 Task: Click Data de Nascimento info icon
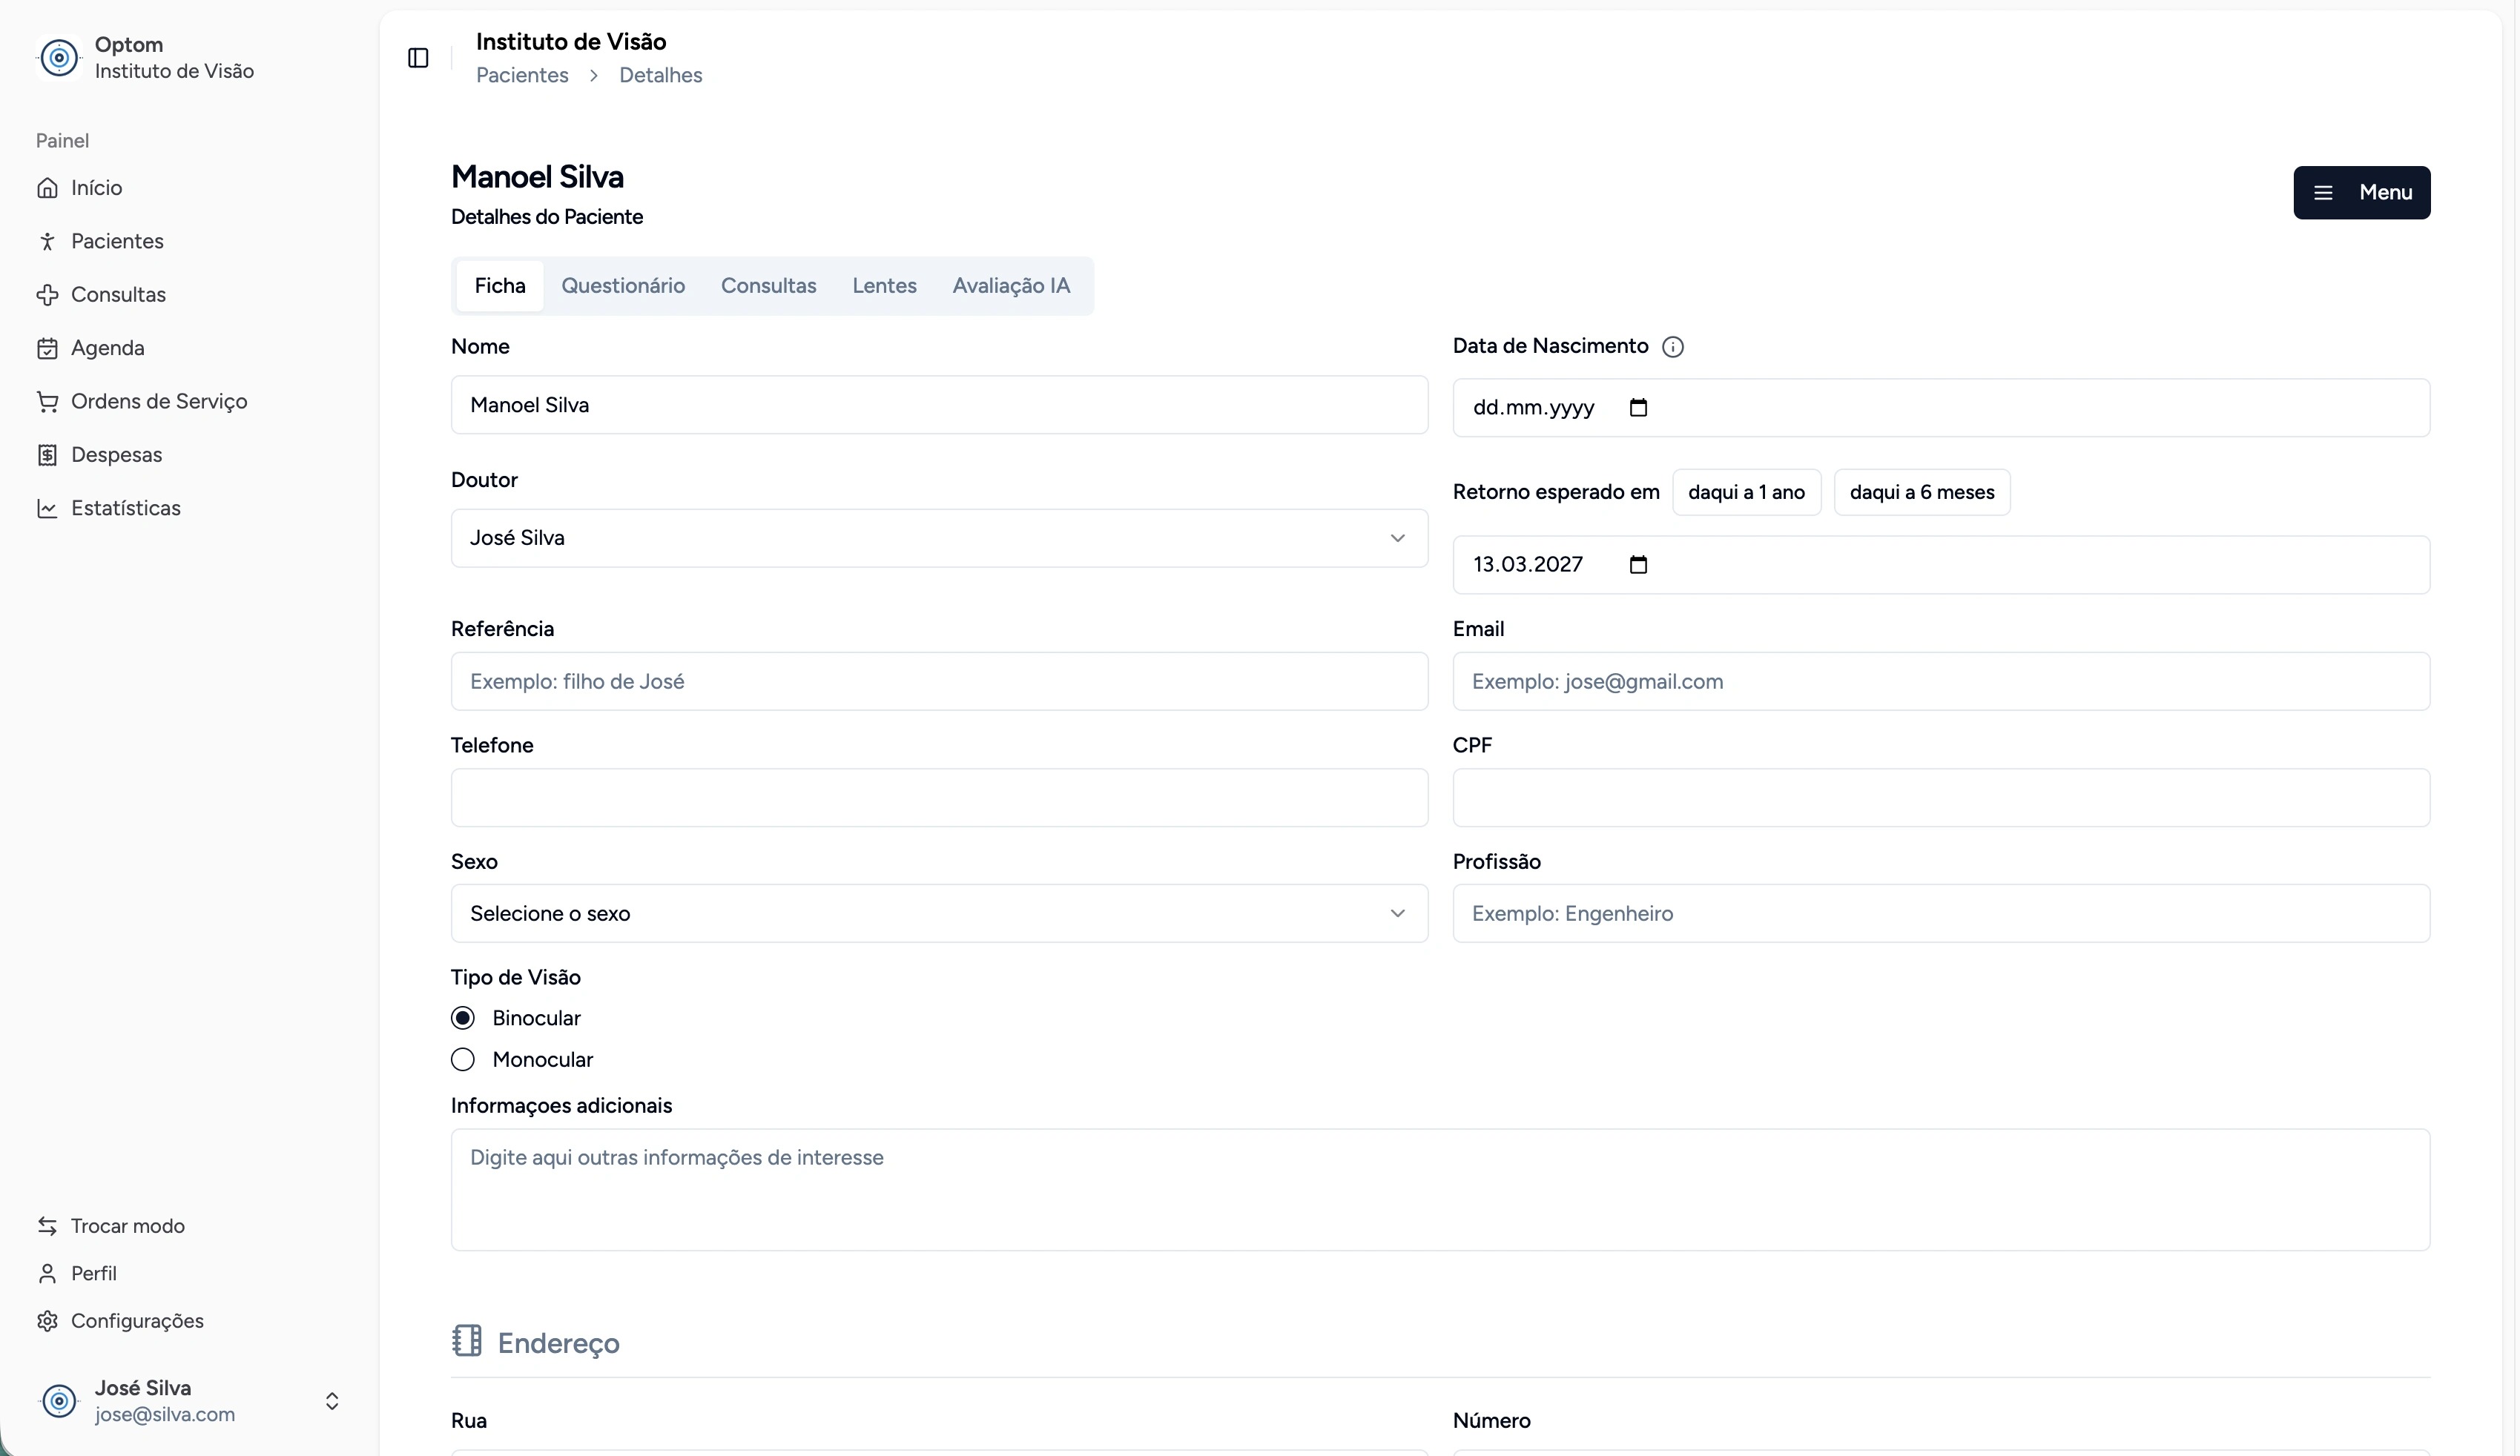1672,347
